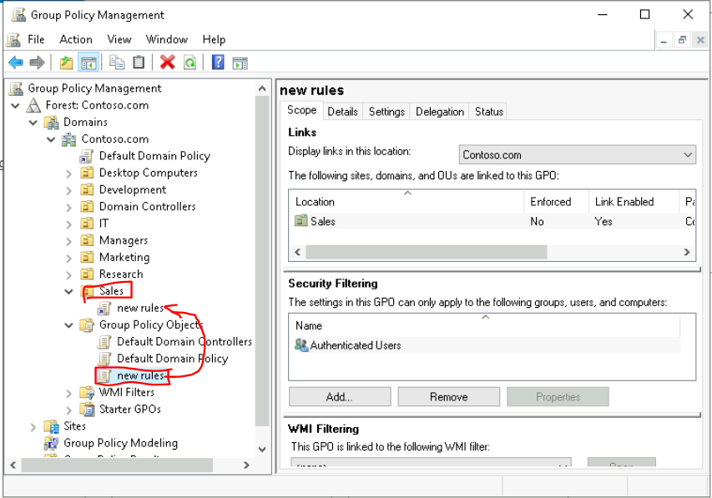Click the Group Policy Objects folder icon
Image resolution: width=712 pixels, height=498 pixels.
pos(87,324)
